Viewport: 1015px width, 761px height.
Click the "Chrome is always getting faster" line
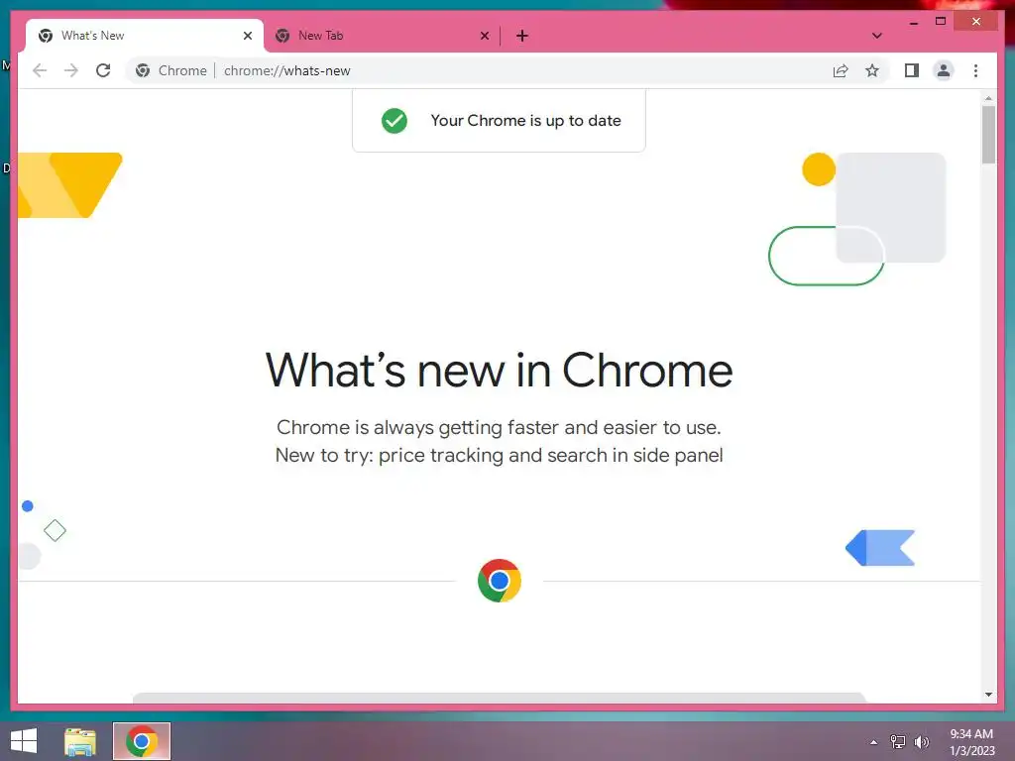coord(499,428)
